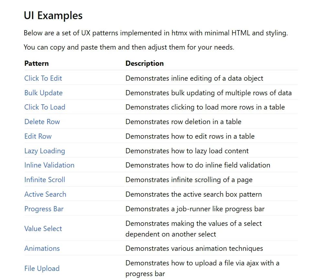Open the Click To Edit example

[43, 78]
